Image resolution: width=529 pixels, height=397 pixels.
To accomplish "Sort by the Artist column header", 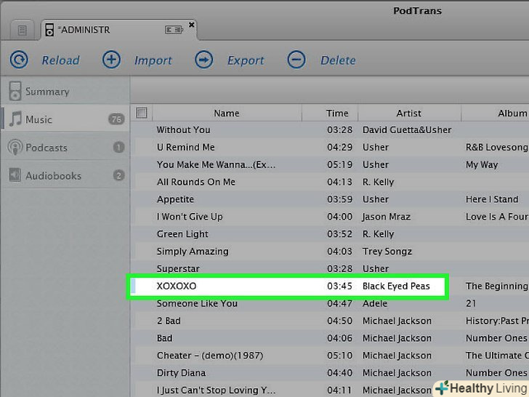I will click(409, 113).
